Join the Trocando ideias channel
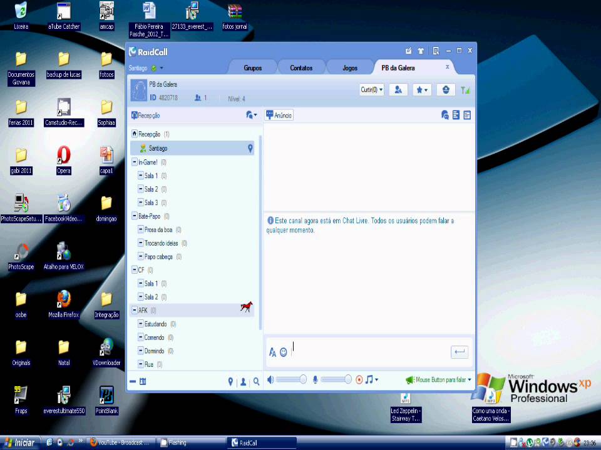The image size is (601, 450). click(161, 243)
